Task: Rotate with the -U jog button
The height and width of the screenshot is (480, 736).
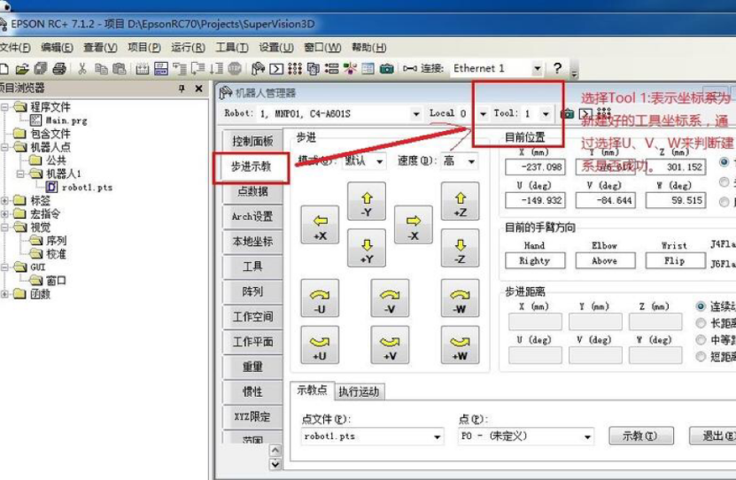Action: click(320, 298)
